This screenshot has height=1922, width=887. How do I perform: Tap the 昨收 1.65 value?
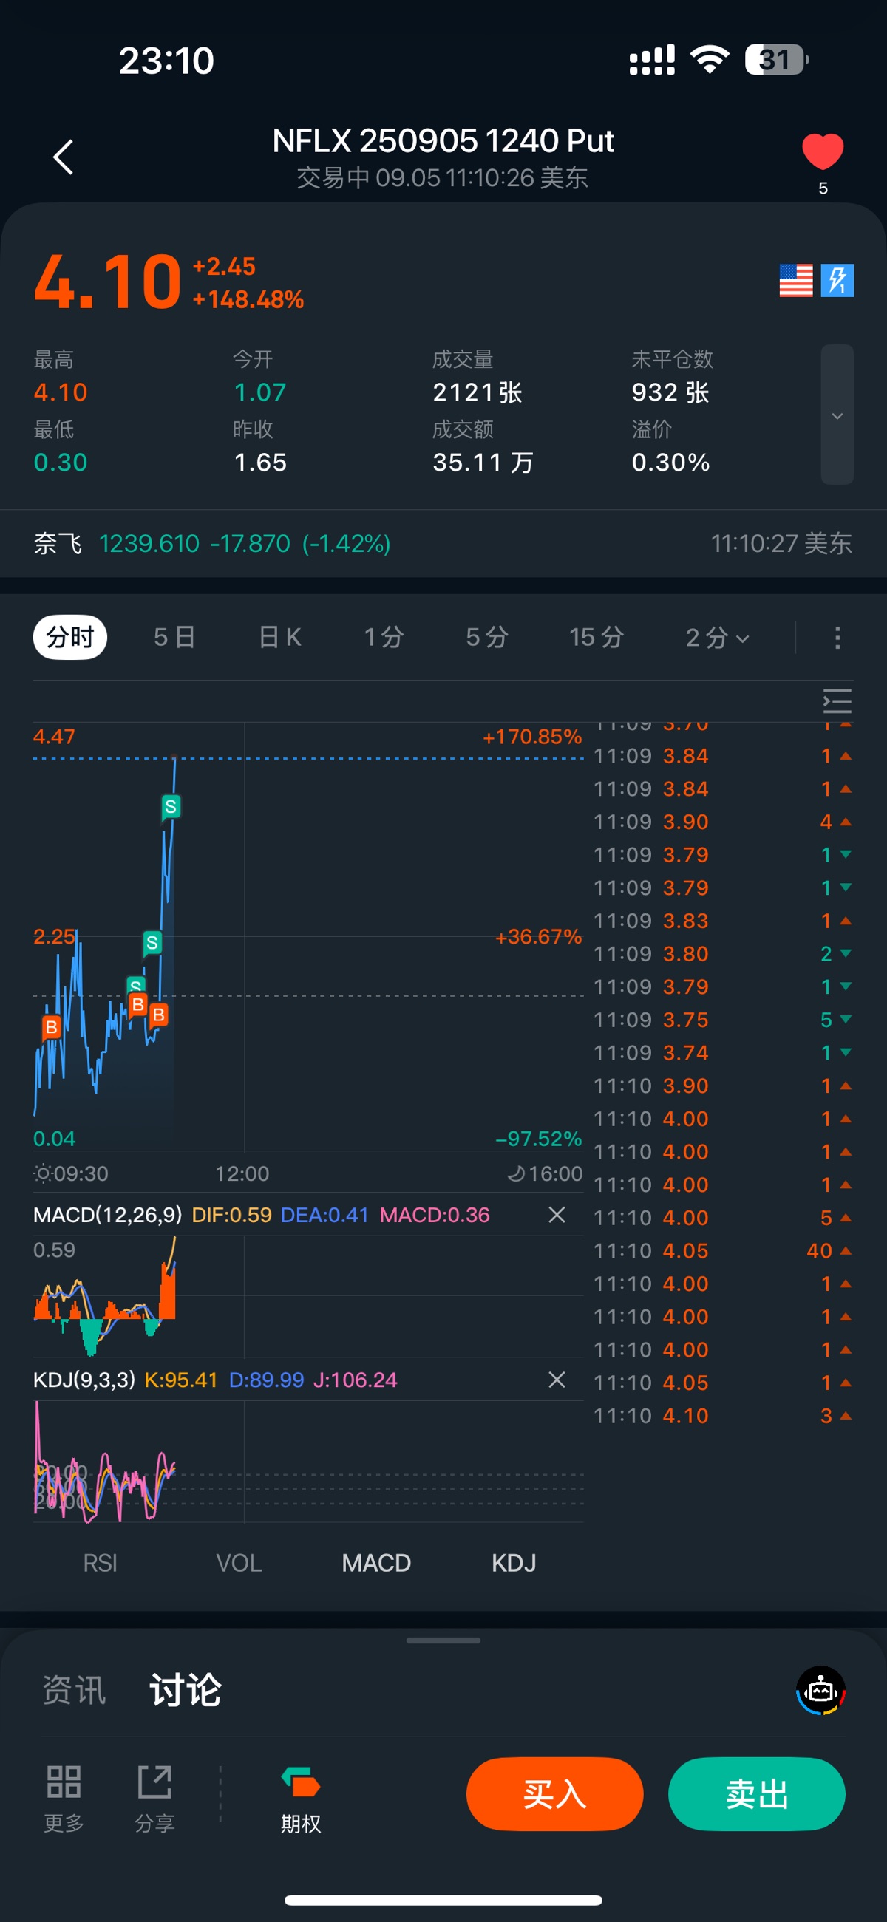(260, 462)
